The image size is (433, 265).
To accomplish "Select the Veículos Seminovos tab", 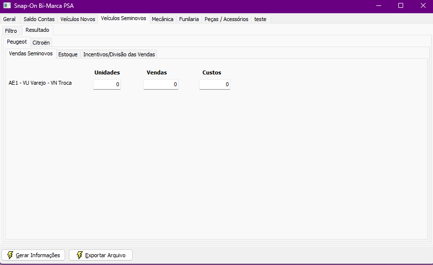I will click(123, 18).
